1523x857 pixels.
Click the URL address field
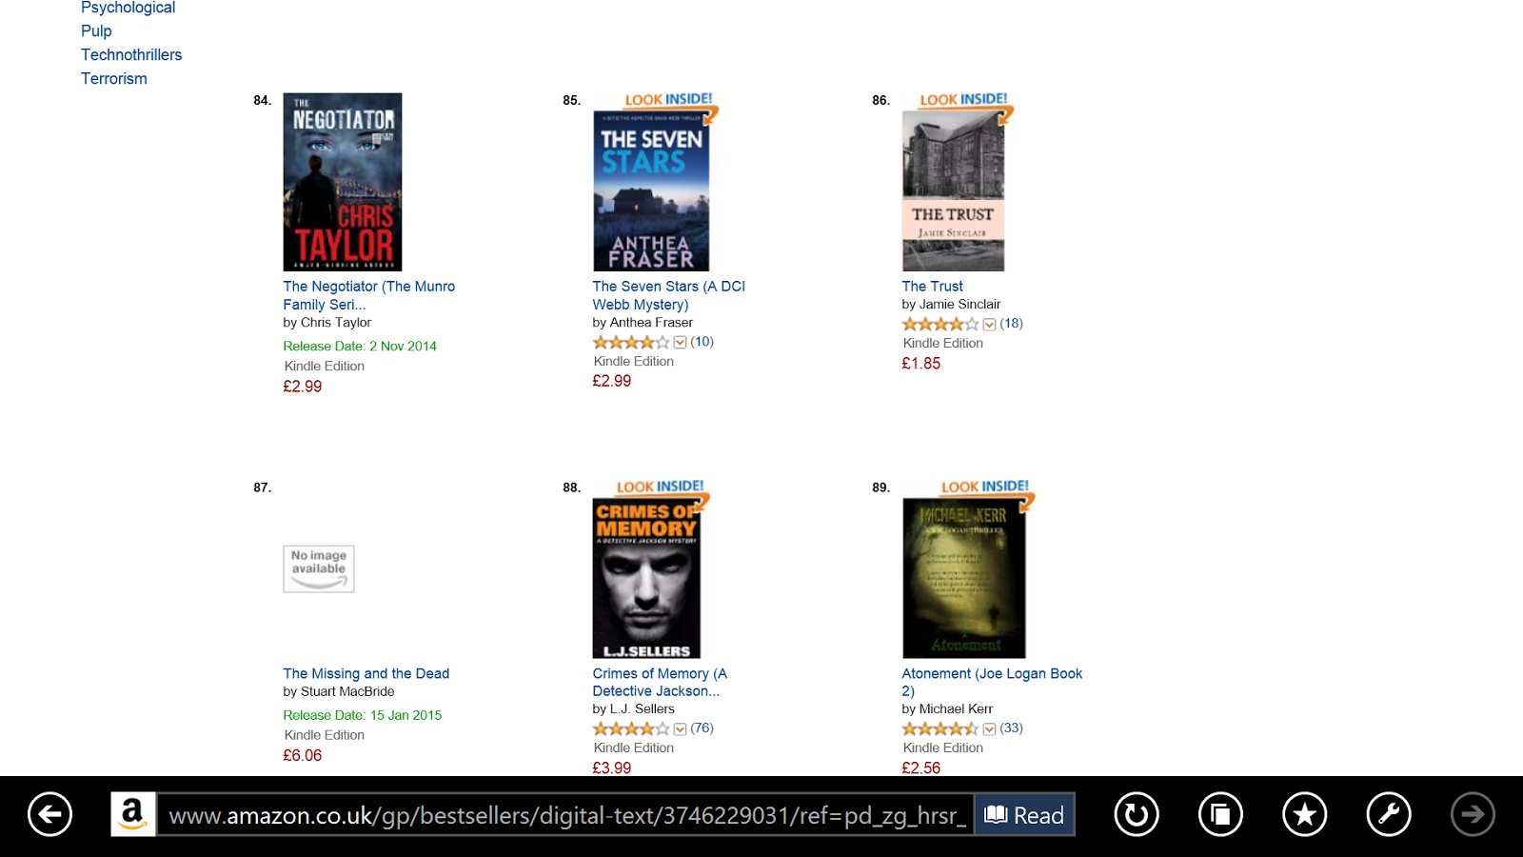pyautogui.click(x=565, y=815)
